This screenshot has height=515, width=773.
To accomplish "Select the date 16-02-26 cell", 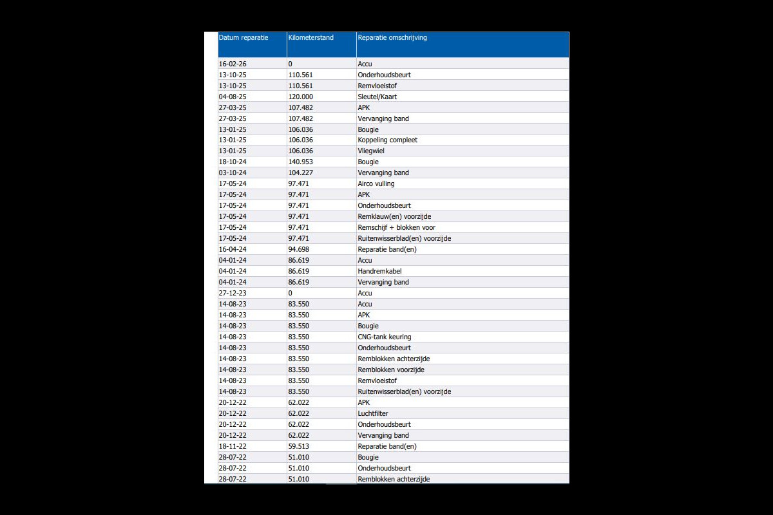I will tap(233, 64).
